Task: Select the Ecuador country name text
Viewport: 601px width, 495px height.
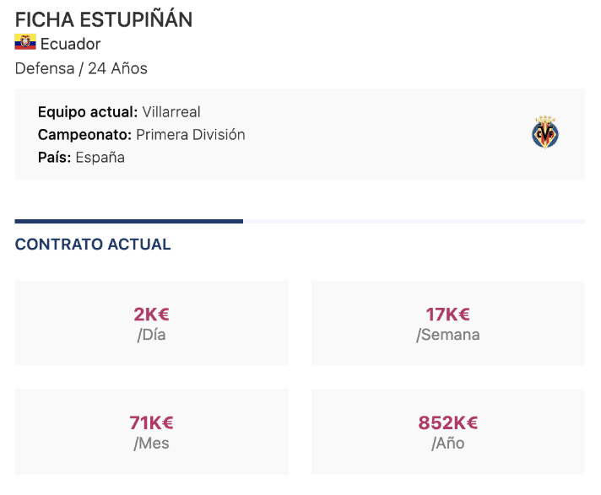Action: pos(71,44)
